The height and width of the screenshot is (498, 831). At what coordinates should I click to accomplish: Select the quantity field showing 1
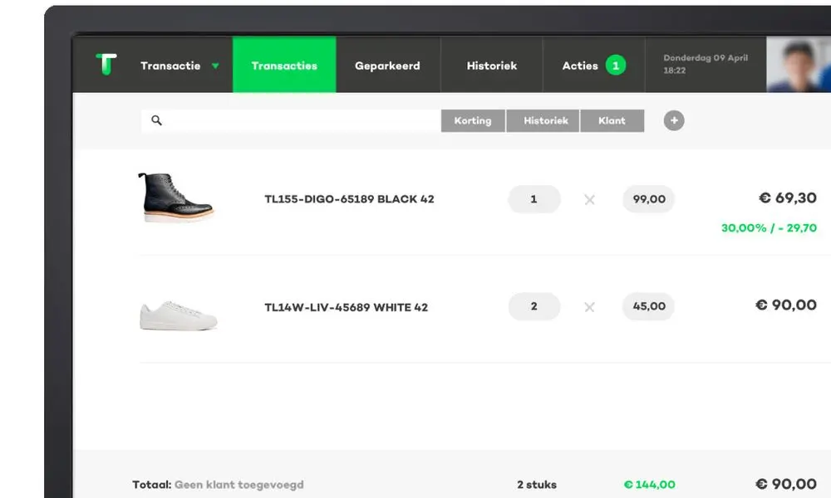click(x=534, y=199)
